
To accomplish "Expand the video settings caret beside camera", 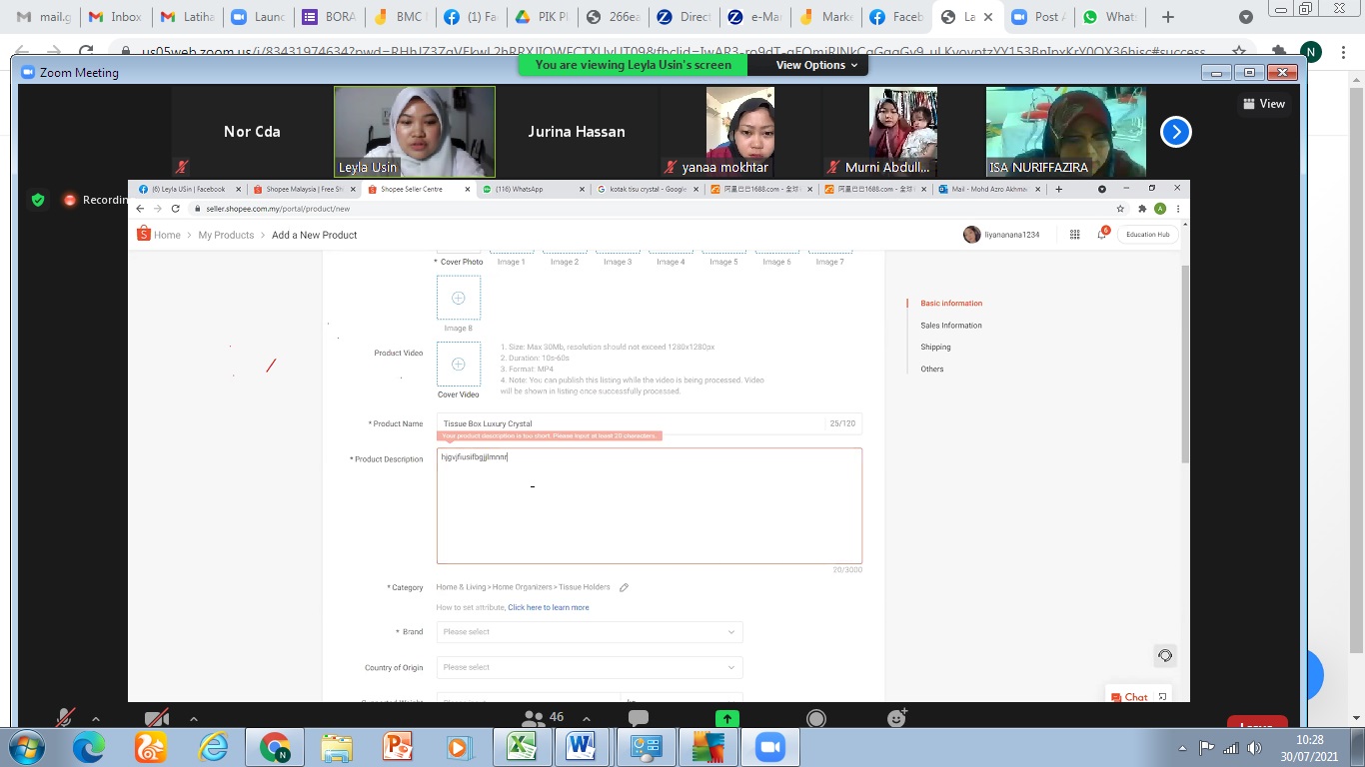I will (x=193, y=718).
